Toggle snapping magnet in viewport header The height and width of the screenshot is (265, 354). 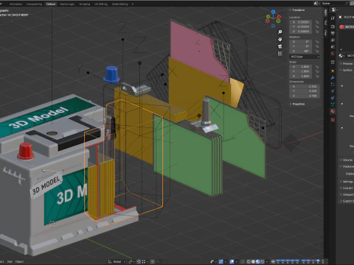click(x=139, y=261)
